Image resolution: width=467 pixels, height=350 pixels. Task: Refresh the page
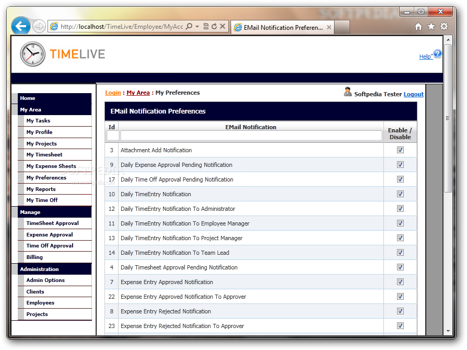(x=214, y=26)
